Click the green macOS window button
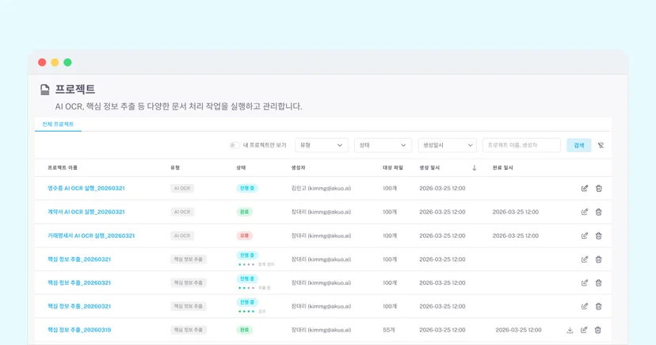656x345 pixels. point(67,63)
